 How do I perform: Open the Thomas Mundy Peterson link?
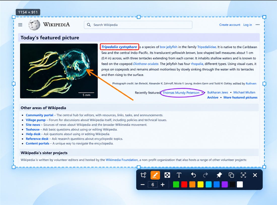click(x=181, y=93)
